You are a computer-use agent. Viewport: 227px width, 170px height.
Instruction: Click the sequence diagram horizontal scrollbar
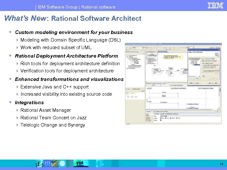tap(182, 110)
